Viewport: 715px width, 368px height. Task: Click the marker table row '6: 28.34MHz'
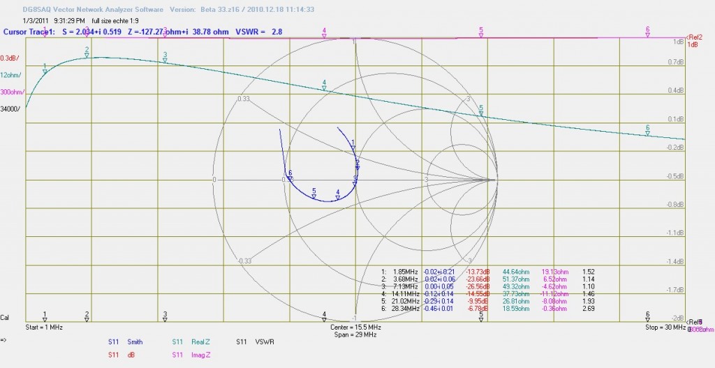click(488, 308)
